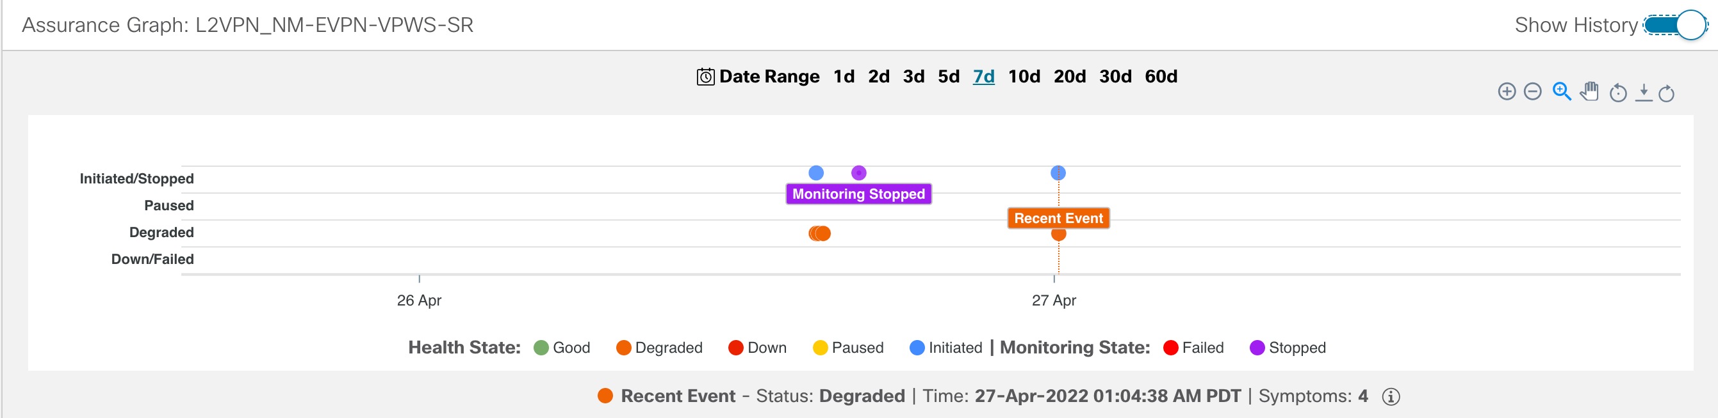Download the chart with the arrow icon
The width and height of the screenshot is (1718, 418).
point(1644,93)
